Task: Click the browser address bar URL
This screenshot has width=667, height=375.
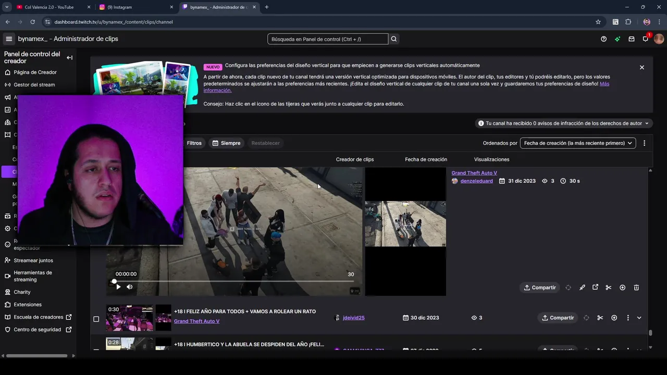Action: (114, 22)
